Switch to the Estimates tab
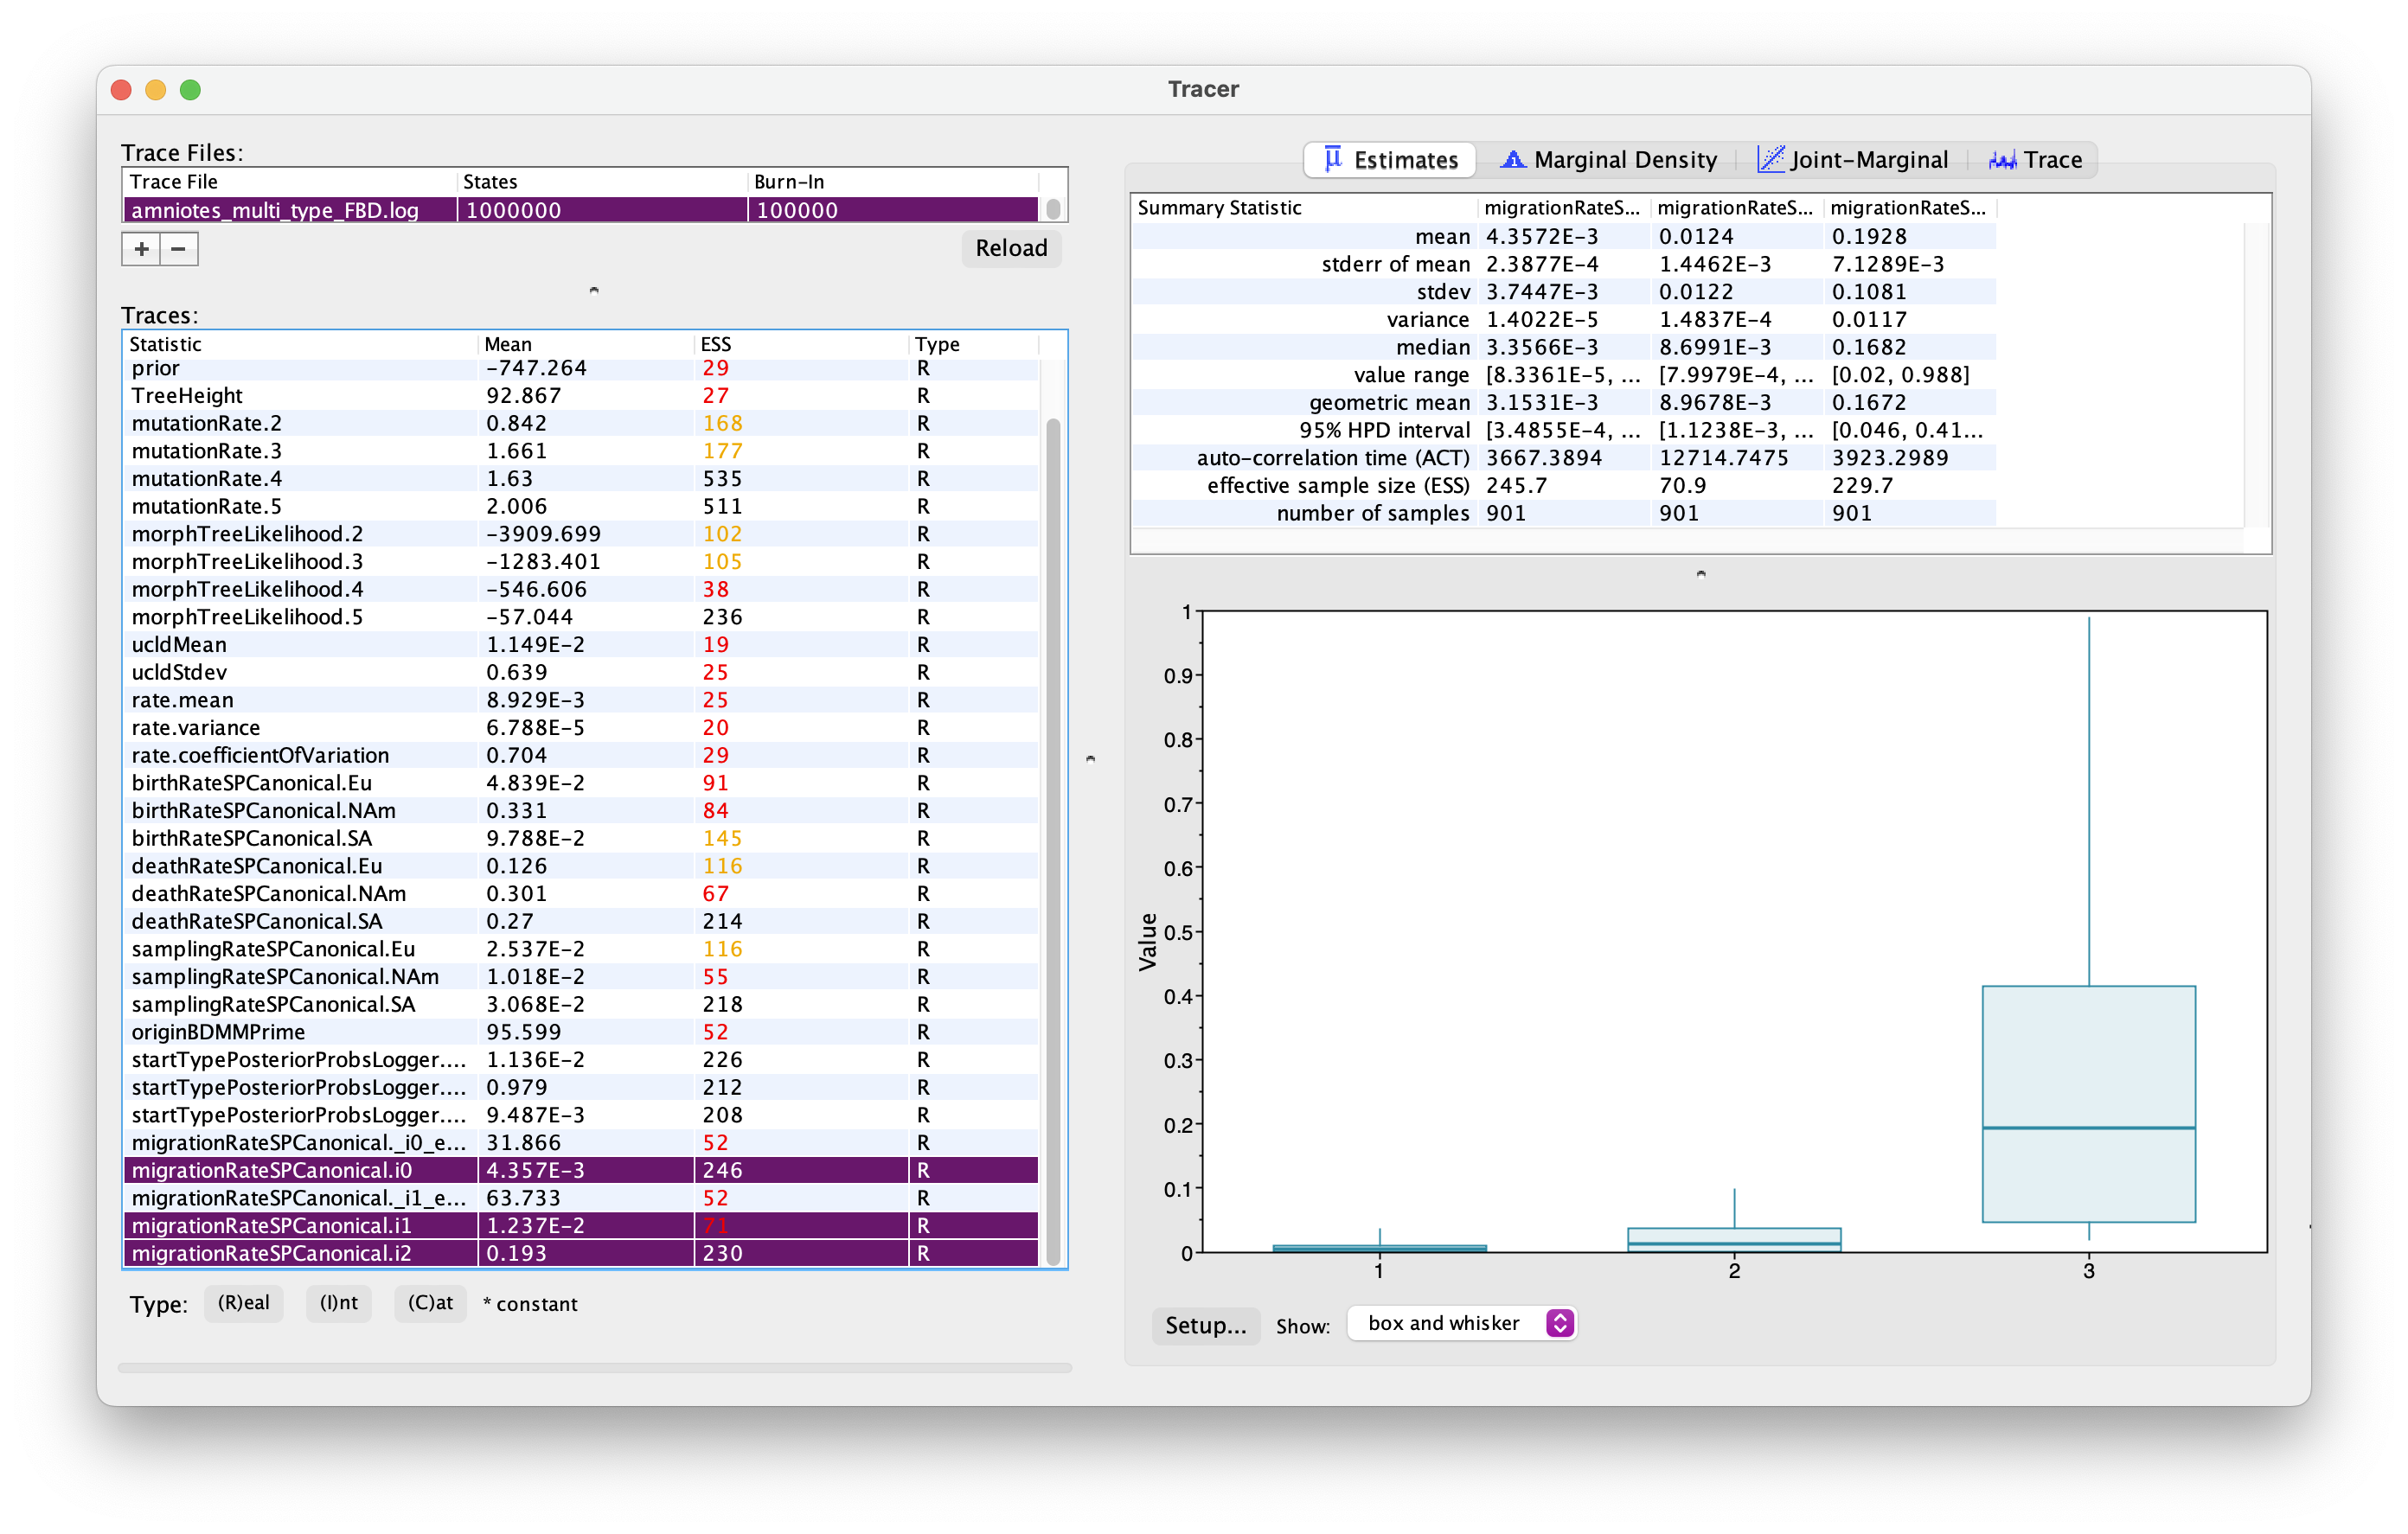 (1390, 160)
